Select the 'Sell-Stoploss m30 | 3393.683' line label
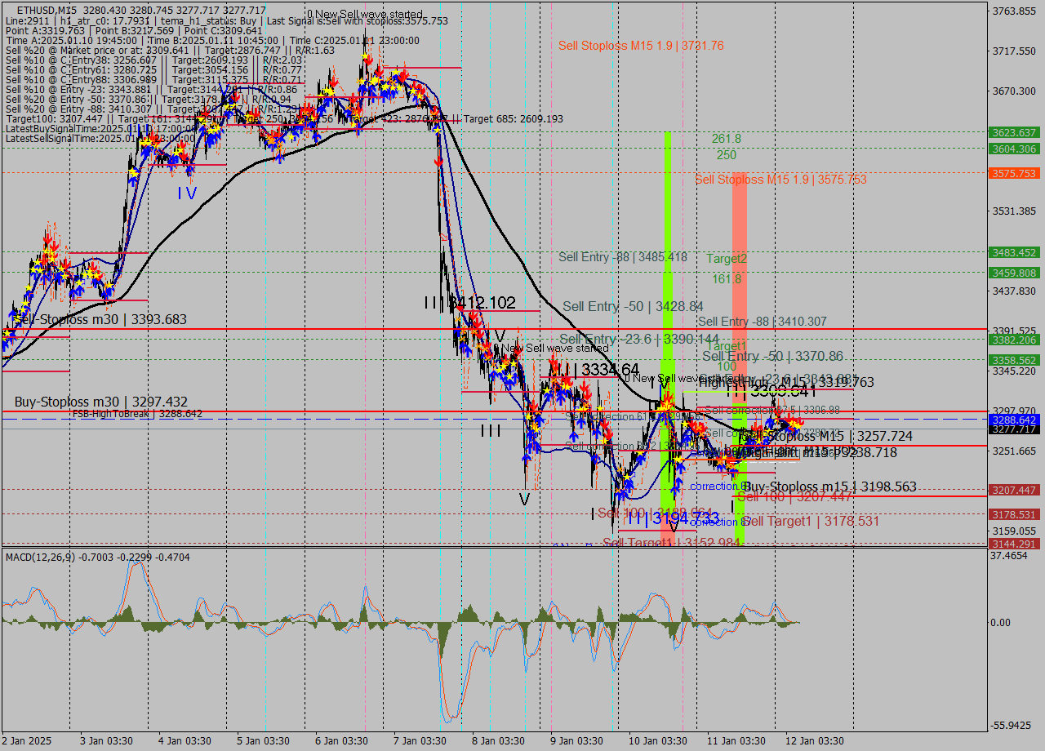Image resolution: width=1045 pixels, height=751 pixels. tap(100, 320)
